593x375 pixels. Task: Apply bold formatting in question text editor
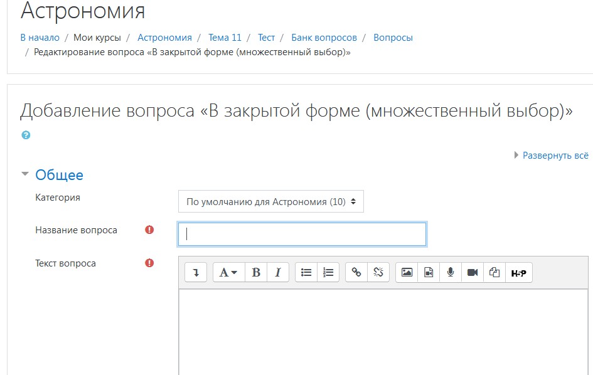coord(256,272)
